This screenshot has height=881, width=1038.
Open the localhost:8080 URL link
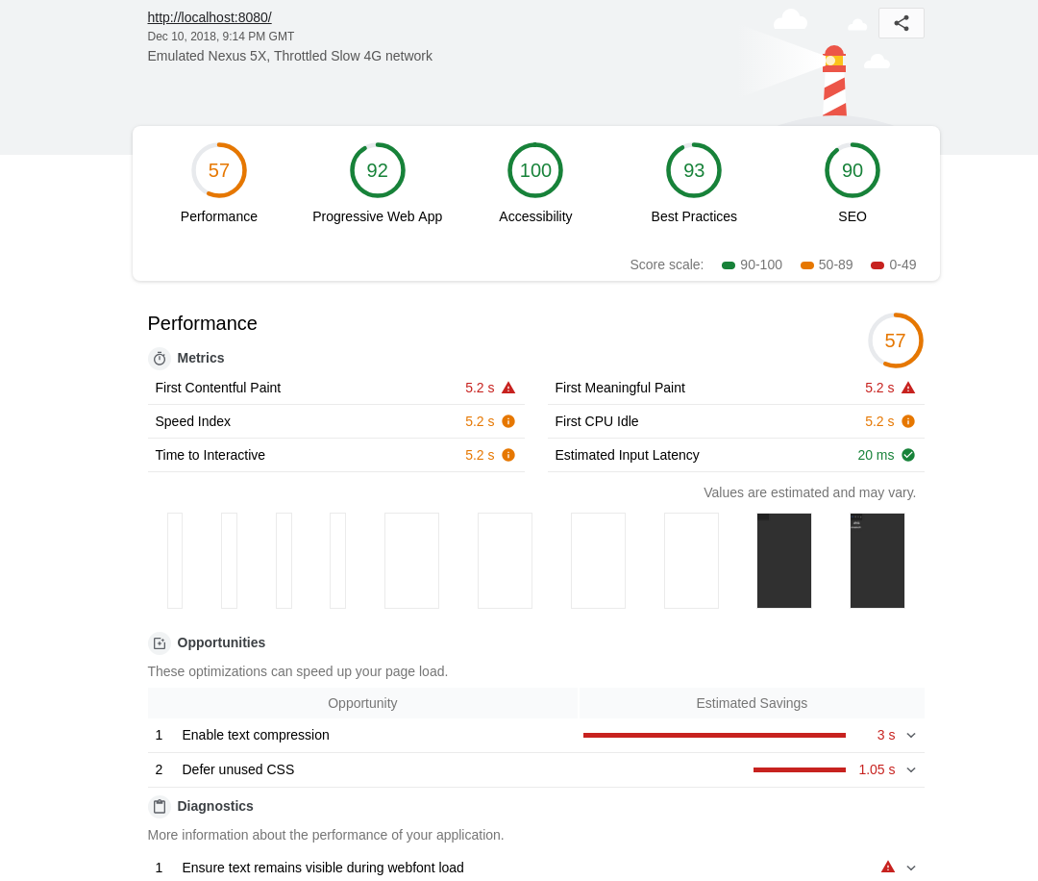[210, 17]
